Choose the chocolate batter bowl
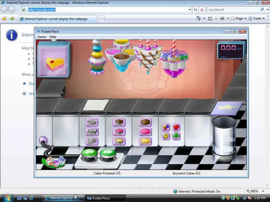The height and width of the screenshot is (202, 270). (x=119, y=122)
